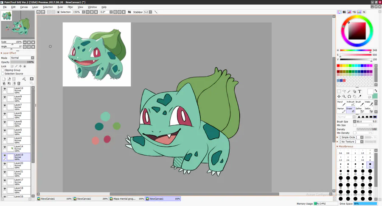Select the Hand pan tool
This screenshot has height=206, width=382.
click(x=354, y=96)
